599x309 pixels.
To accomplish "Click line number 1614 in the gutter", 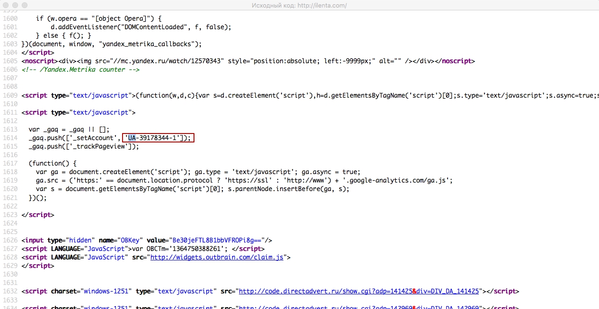I will pos(9,138).
